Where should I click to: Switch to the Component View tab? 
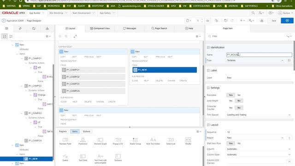pos(100,29)
